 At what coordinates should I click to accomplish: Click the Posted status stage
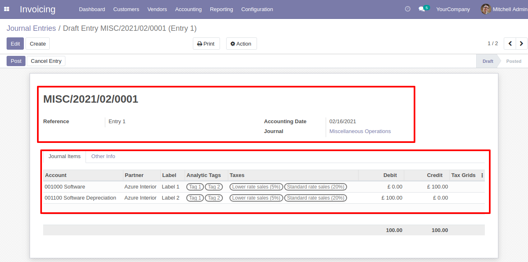(x=513, y=61)
